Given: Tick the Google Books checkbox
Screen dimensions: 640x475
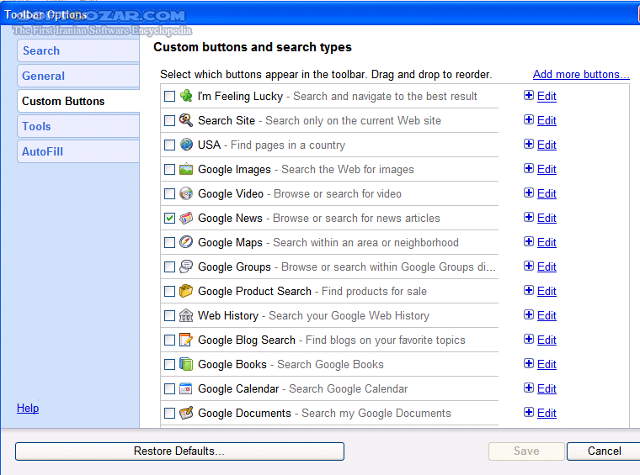Looking at the screenshot, I should click(x=169, y=365).
